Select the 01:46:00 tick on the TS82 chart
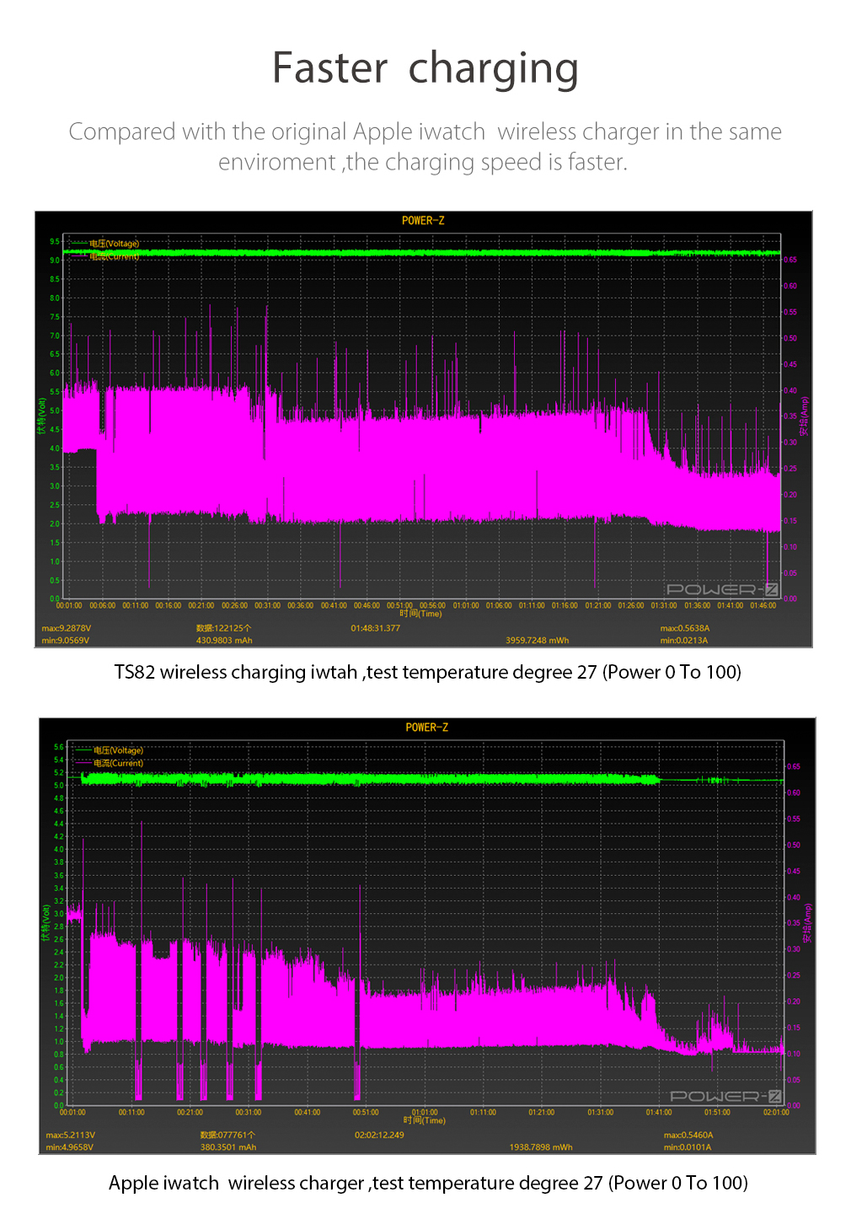This screenshot has width=851, height=1214. tap(763, 605)
